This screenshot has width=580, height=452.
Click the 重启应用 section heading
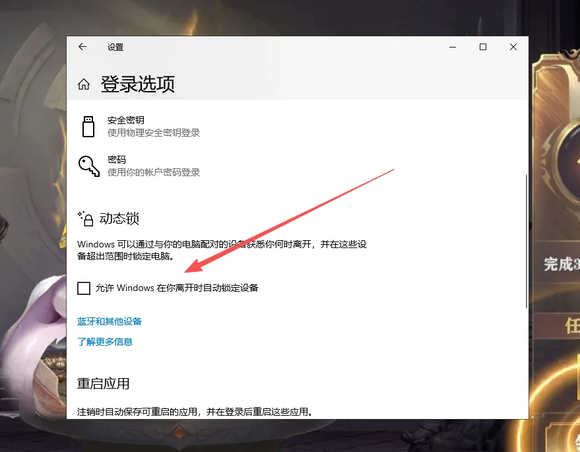[103, 383]
